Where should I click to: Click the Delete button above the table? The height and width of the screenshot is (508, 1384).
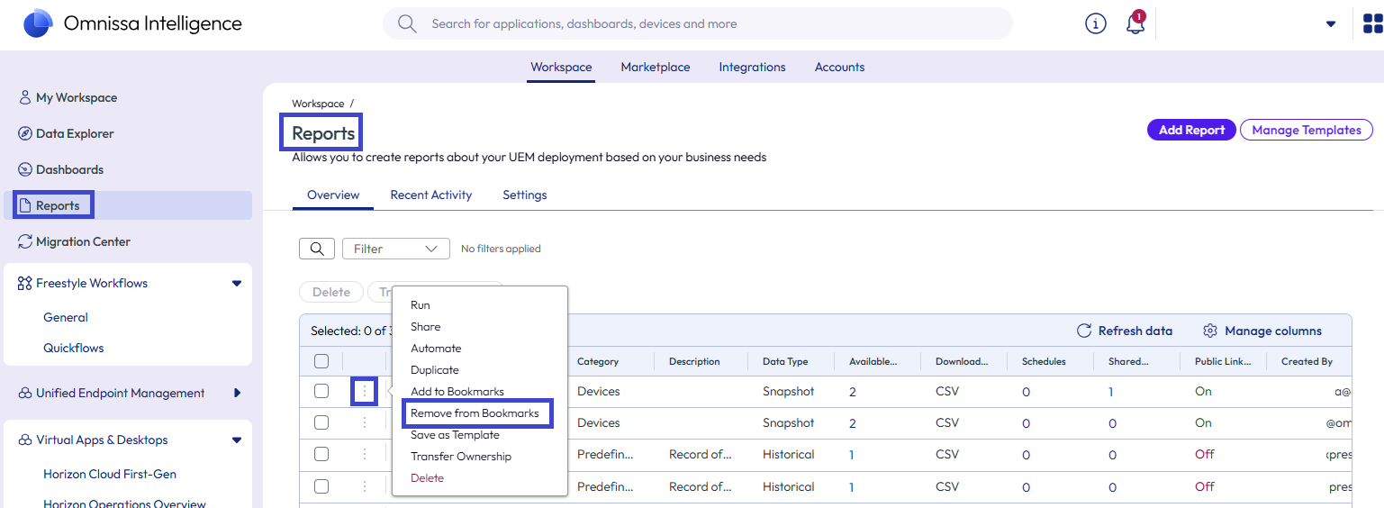click(331, 292)
